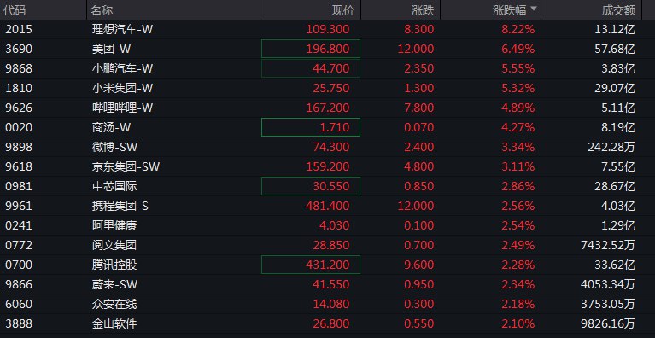Open 腾讯控股 stock entry
The width and height of the screenshot is (655, 338).
pos(328,265)
